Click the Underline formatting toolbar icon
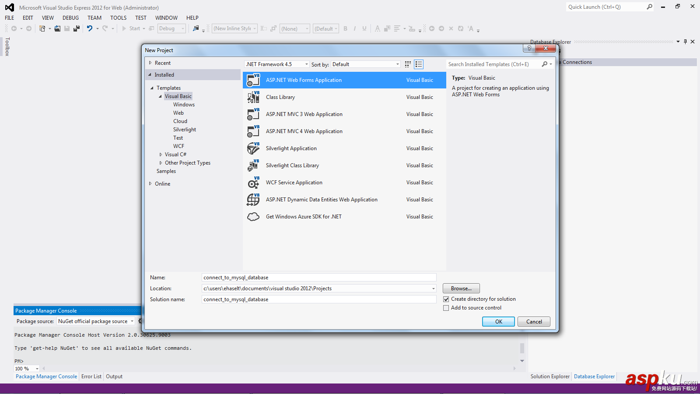Viewport: 700px width, 394px height. [x=364, y=28]
